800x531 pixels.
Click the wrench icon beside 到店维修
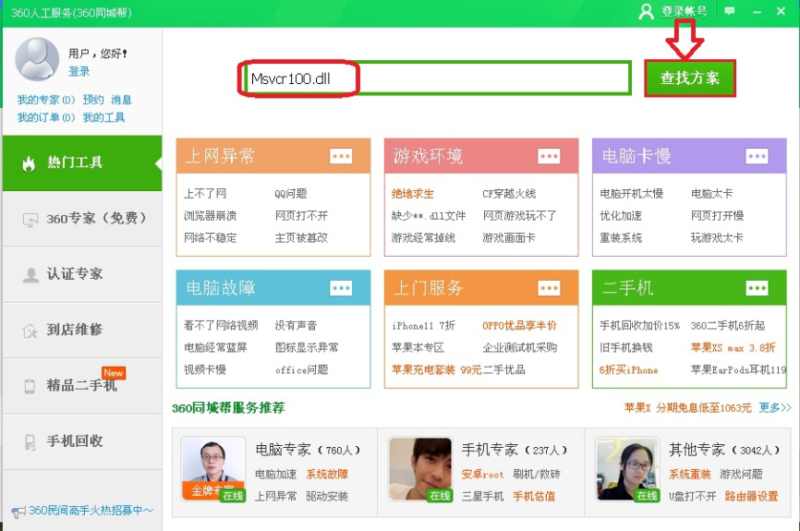pos(30,331)
